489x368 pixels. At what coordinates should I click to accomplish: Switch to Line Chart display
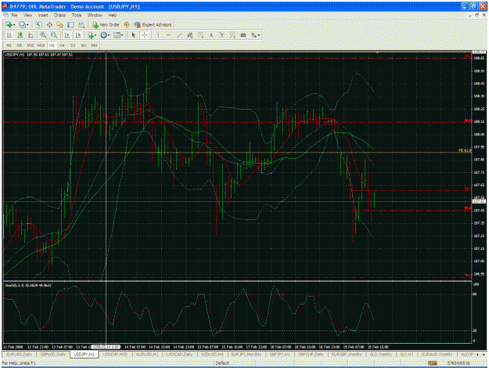31,35
